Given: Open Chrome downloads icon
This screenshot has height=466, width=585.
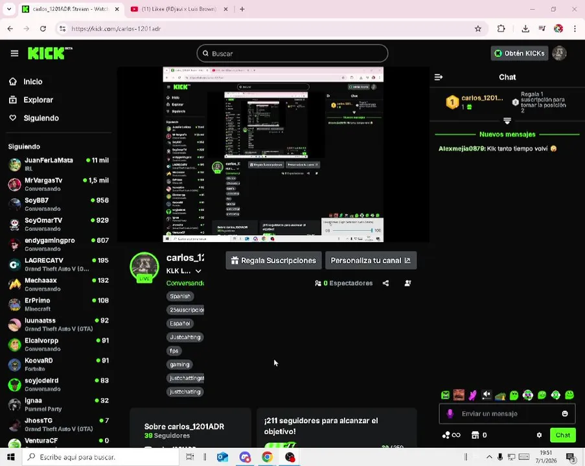Looking at the screenshot, I should coord(525,28).
